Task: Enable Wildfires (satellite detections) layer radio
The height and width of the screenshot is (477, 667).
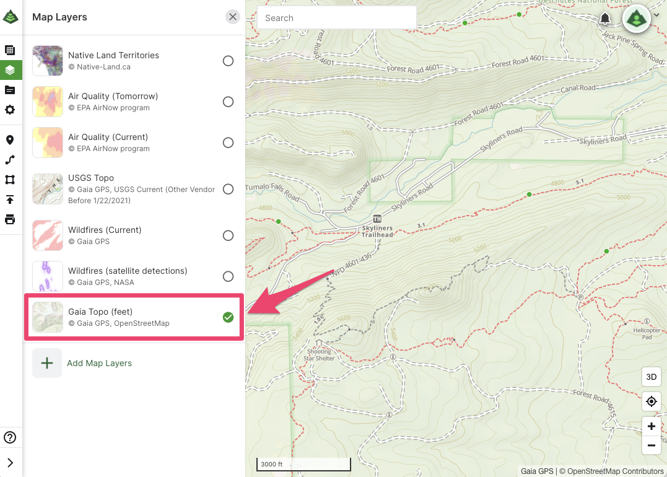Action: coord(228,276)
